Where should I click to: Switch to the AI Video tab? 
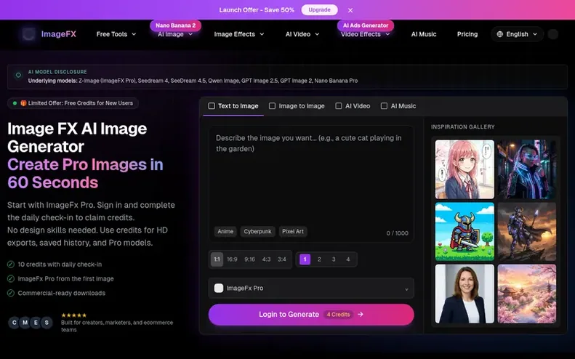(x=353, y=106)
